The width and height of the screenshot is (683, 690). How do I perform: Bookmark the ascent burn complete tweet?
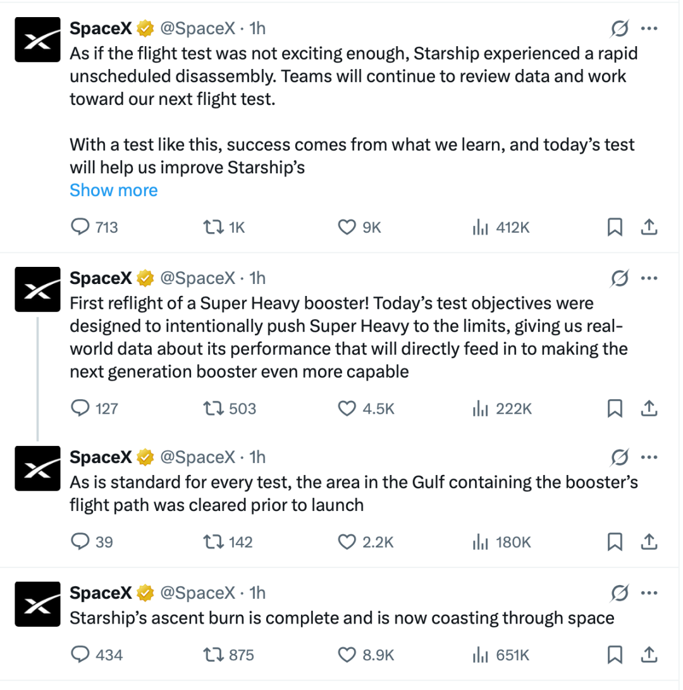point(614,655)
